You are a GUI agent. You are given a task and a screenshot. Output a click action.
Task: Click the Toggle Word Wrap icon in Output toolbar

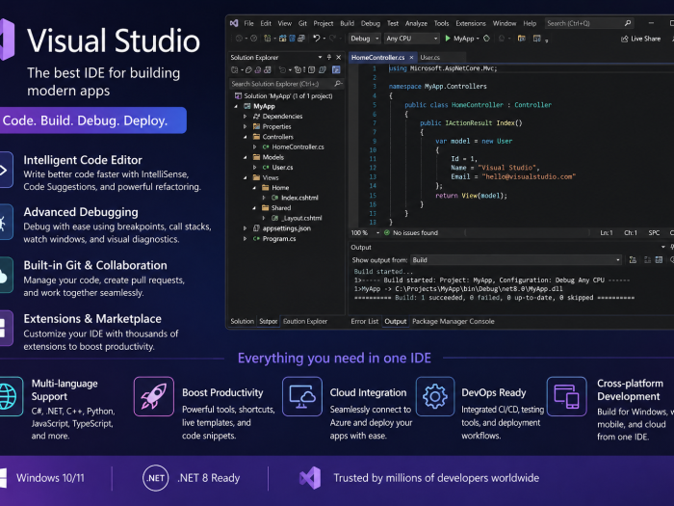click(x=659, y=260)
